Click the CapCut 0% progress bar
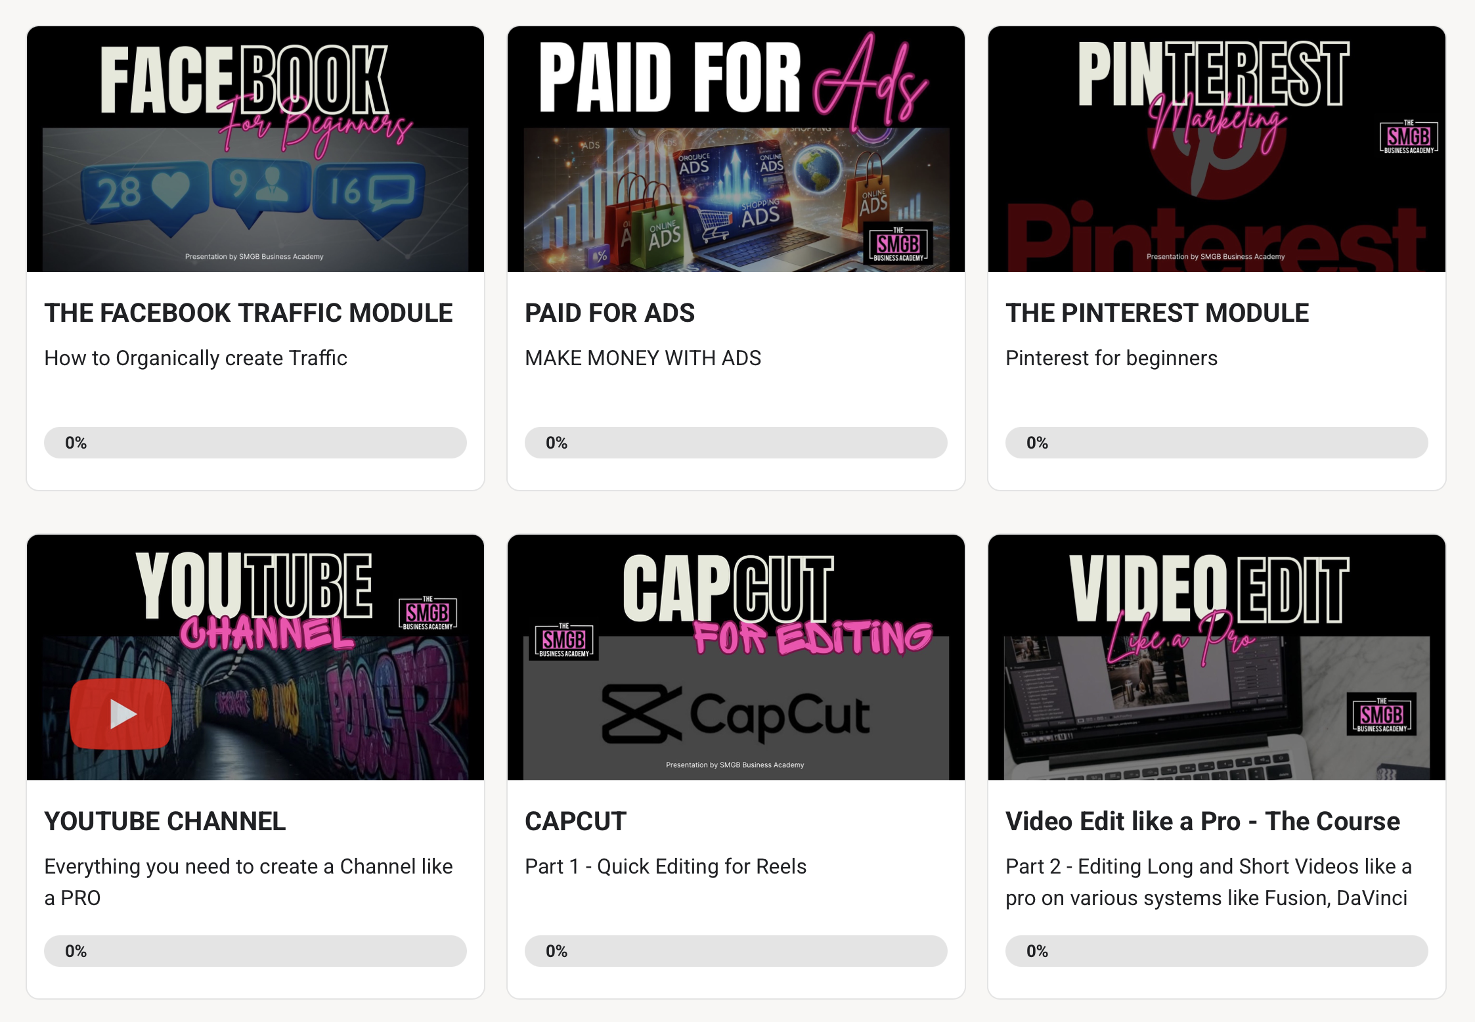 [x=736, y=951]
